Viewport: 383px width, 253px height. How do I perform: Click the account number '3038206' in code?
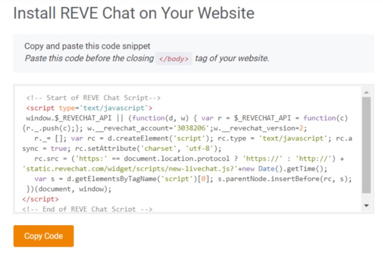coord(191,128)
